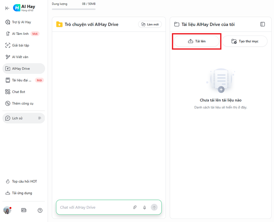The height and width of the screenshot is (222, 274).
Task: Click the Tạo thư mục button
Action: [x=245, y=41]
